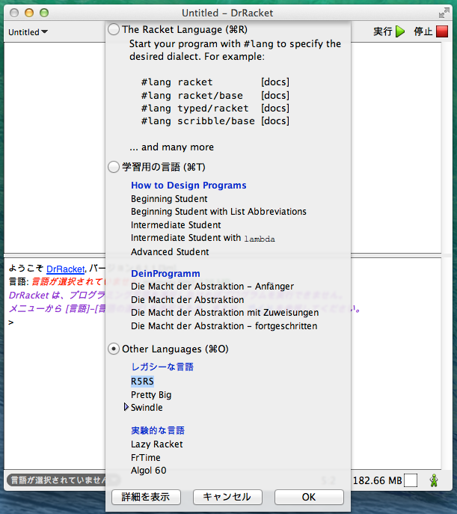Open docs link for #lang racket

pos(275,82)
